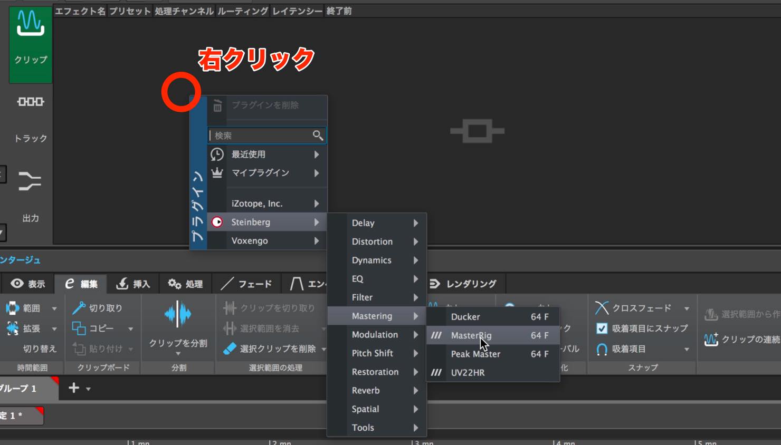781x445 pixels.
Task: Open dropdown arrow next to add-tab plus
Action: [x=88, y=389]
